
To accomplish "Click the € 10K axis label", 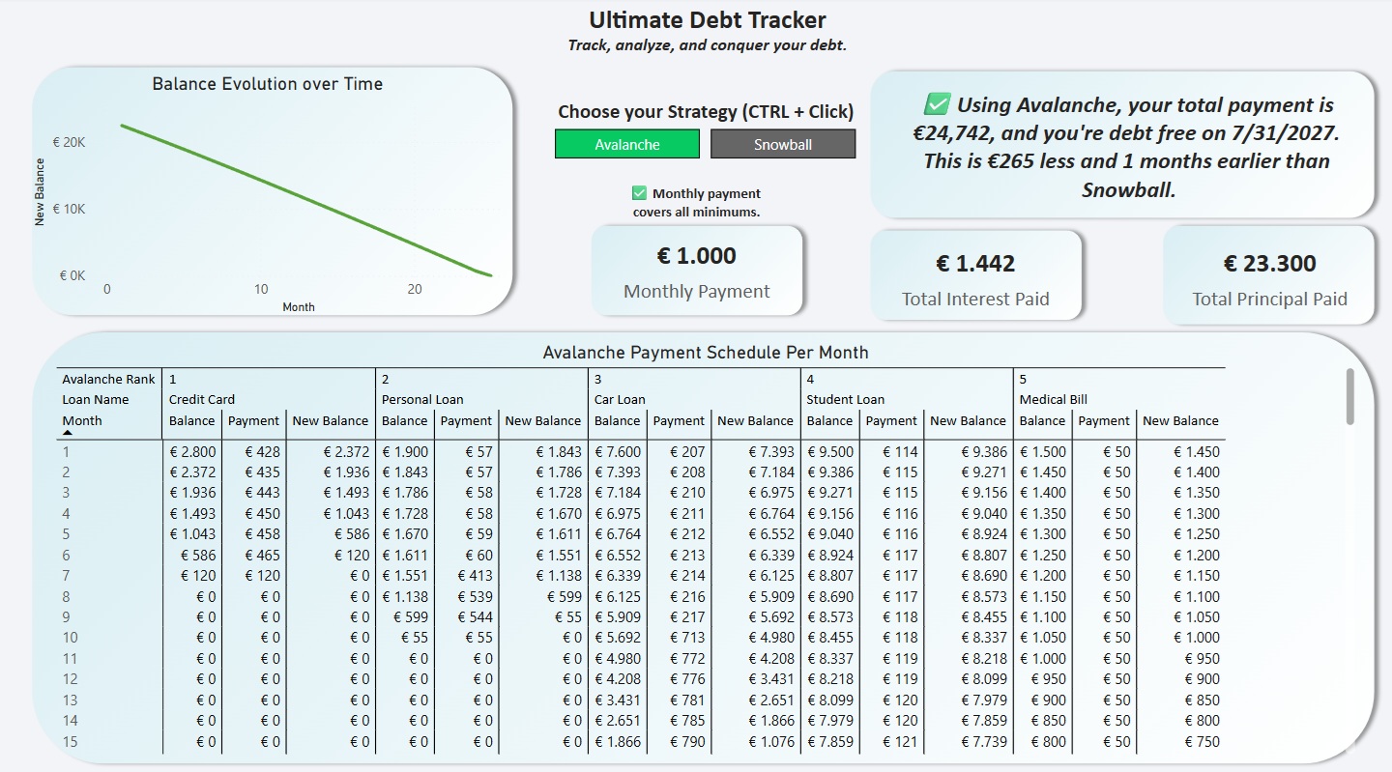I will pyautogui.click(x=70, y=209).
